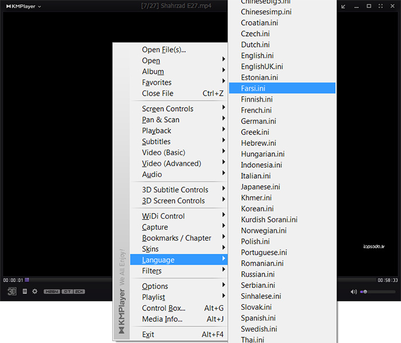
Task: Click the highlighted Language menu item
Action: (x=179, y=260)
